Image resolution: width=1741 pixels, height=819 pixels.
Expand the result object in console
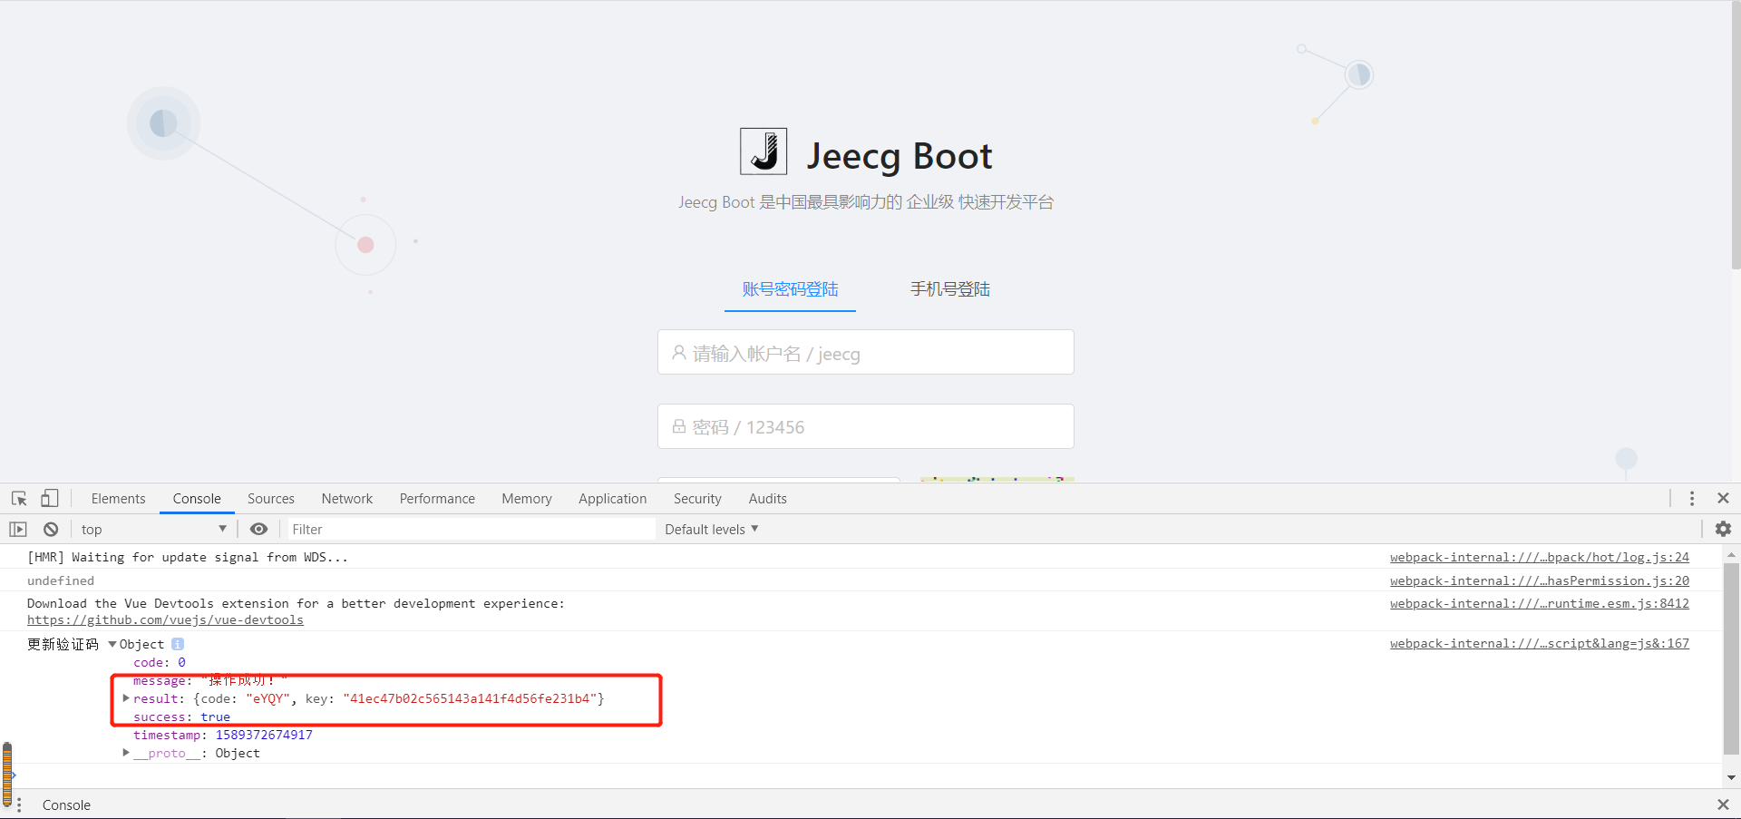(x=125, y=698)
